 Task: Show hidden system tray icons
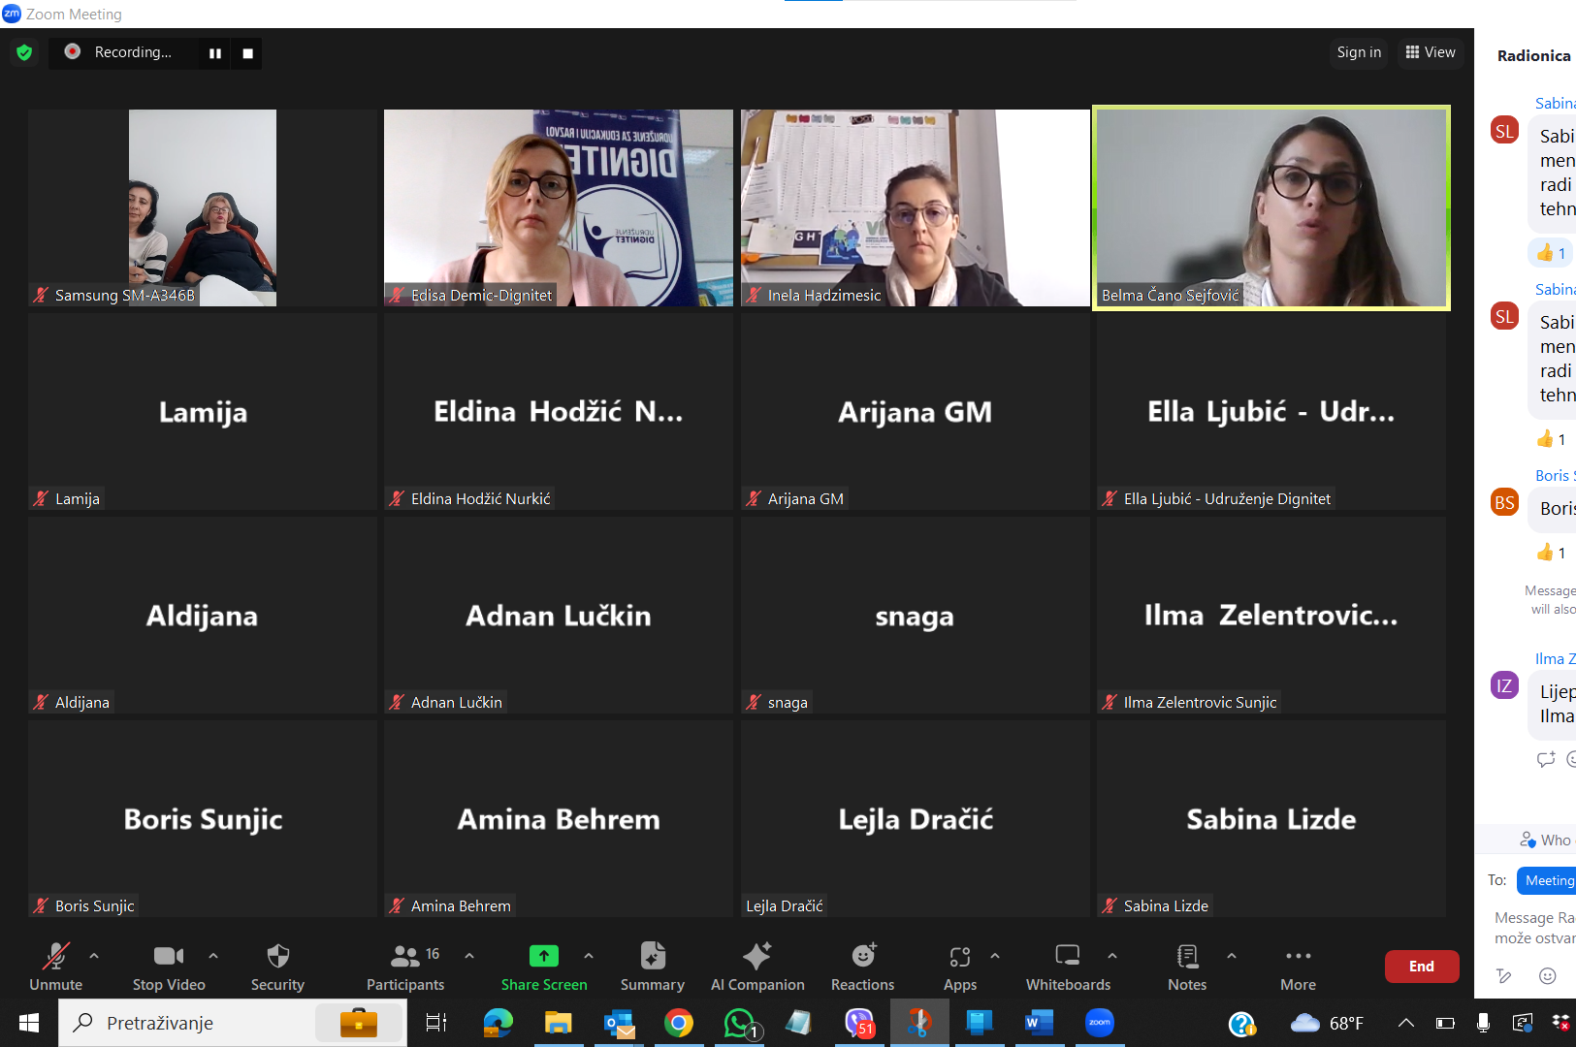(x=1405, y=1023)
